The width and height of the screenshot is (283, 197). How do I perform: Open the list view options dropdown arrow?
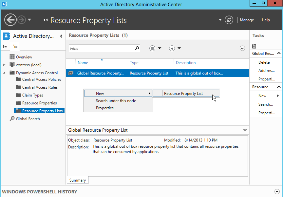pyautogui.click(x=160, y=48)
